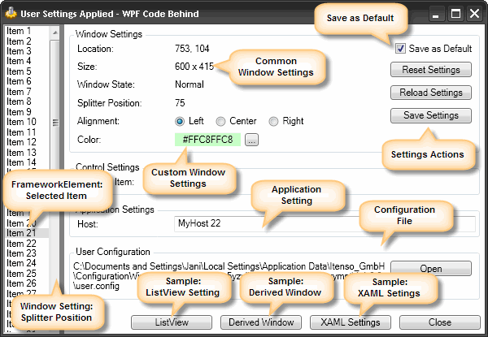Click the Reload Settings button
The image size is (488, 337).
(x=431, y=93)
